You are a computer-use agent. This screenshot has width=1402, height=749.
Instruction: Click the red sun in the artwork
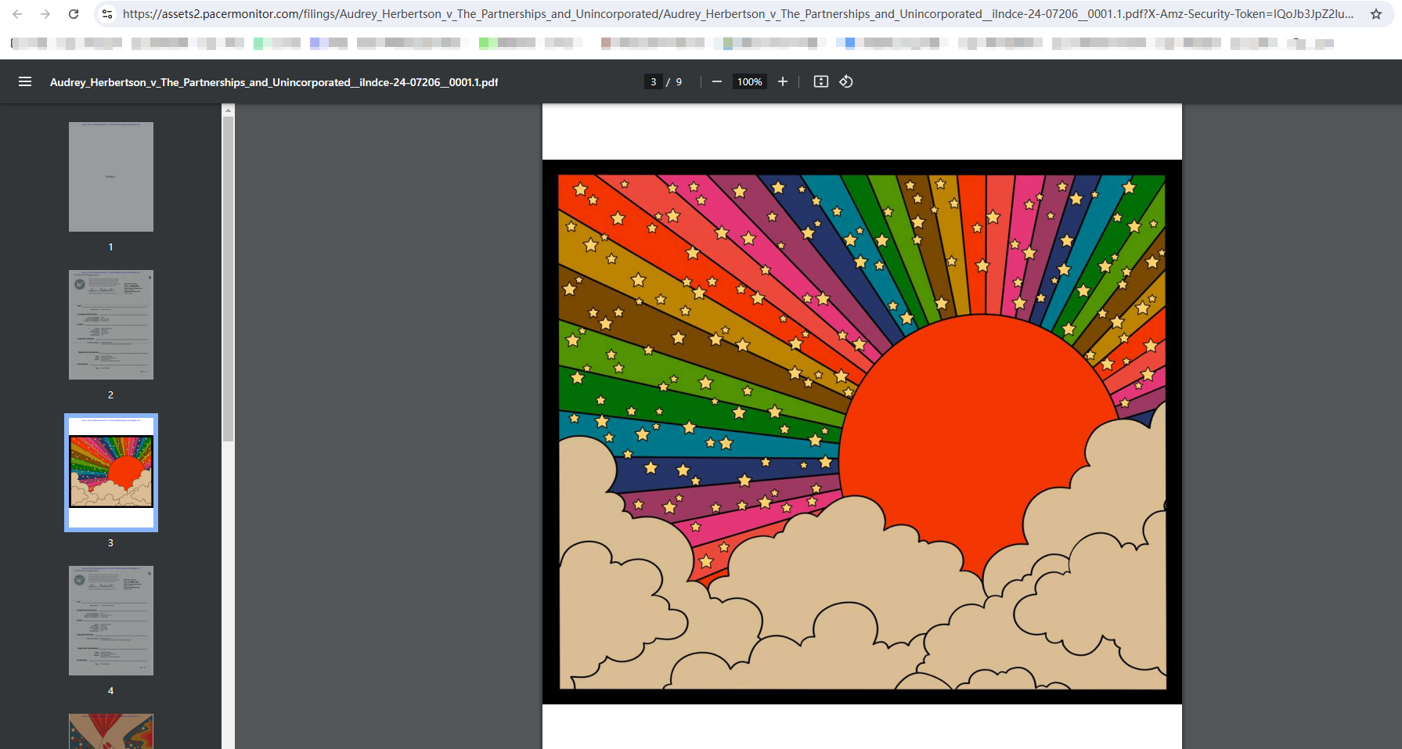pyautogui.click(x=979, y=438)
